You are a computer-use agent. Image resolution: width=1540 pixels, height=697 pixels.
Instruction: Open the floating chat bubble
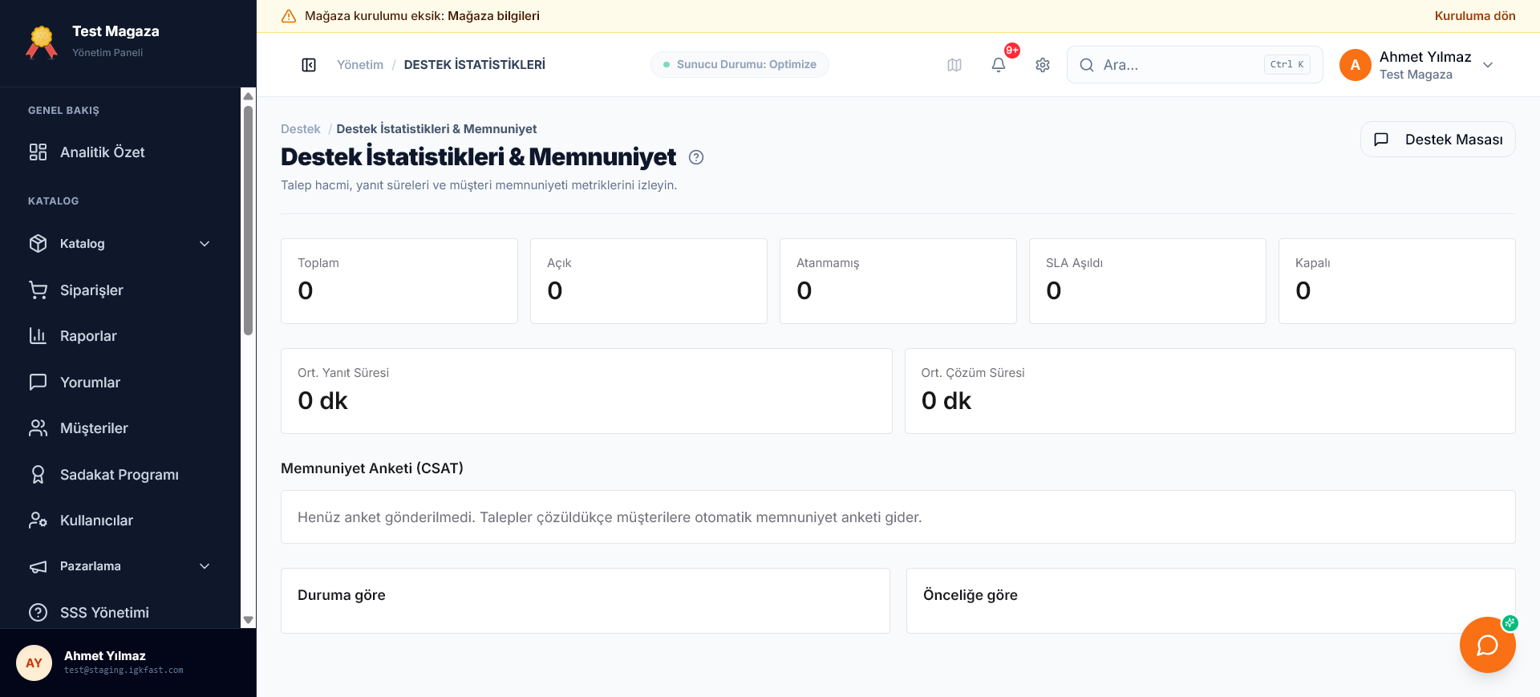(x=1488, y=645)
